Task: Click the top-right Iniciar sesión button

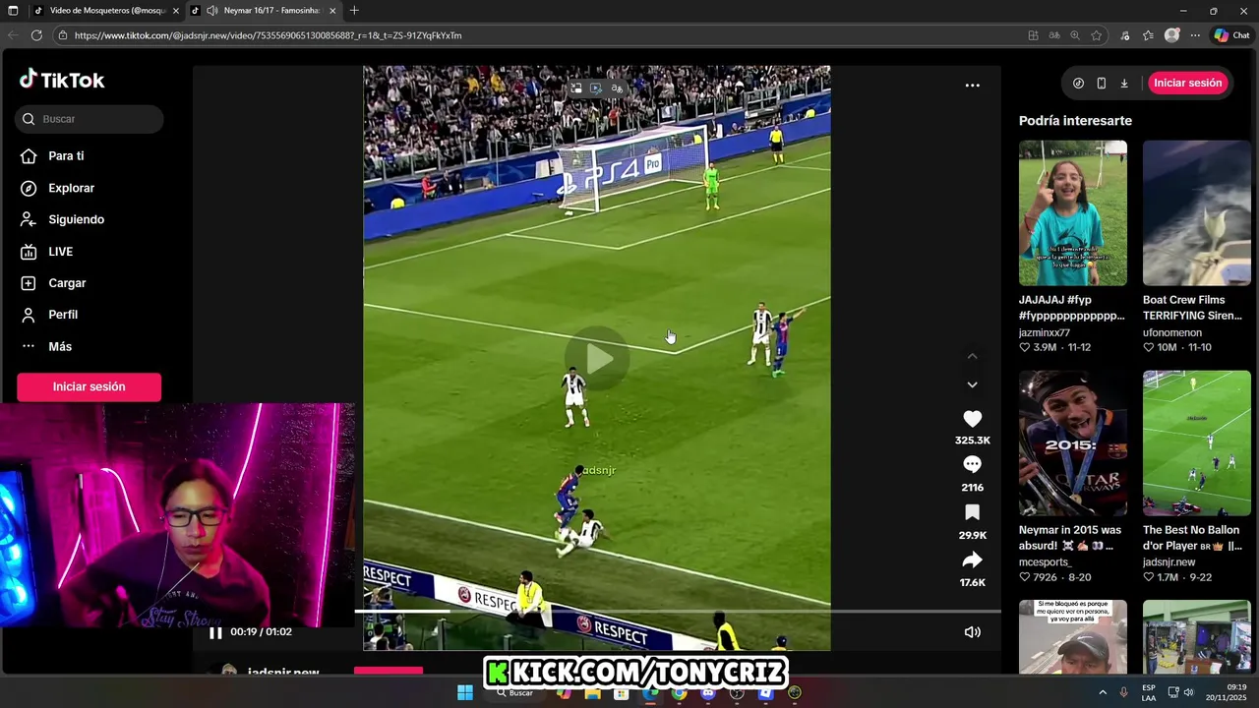Action: click(1187, 83)
